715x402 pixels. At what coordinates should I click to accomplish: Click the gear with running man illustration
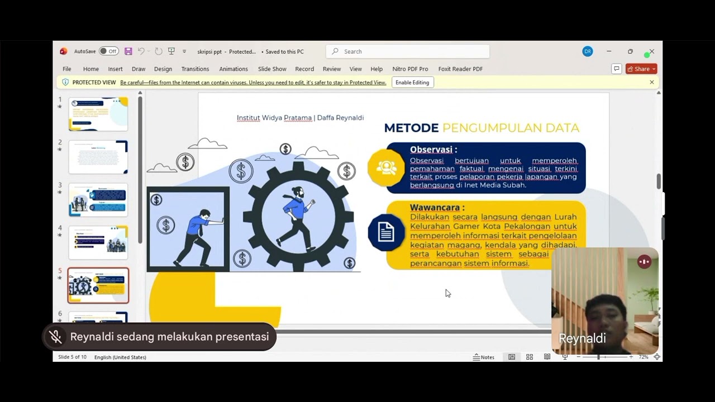pos(298,216)
